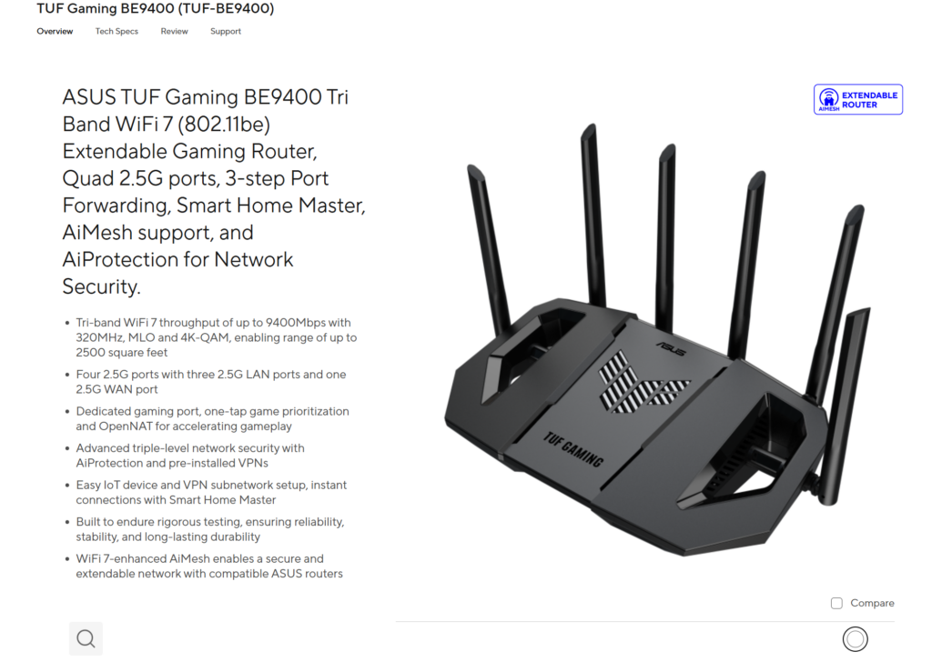This screenshot has width=932, height=662.
Task: Click the AiMesh wifi symbol in badge
Action: tap(828, 98)
